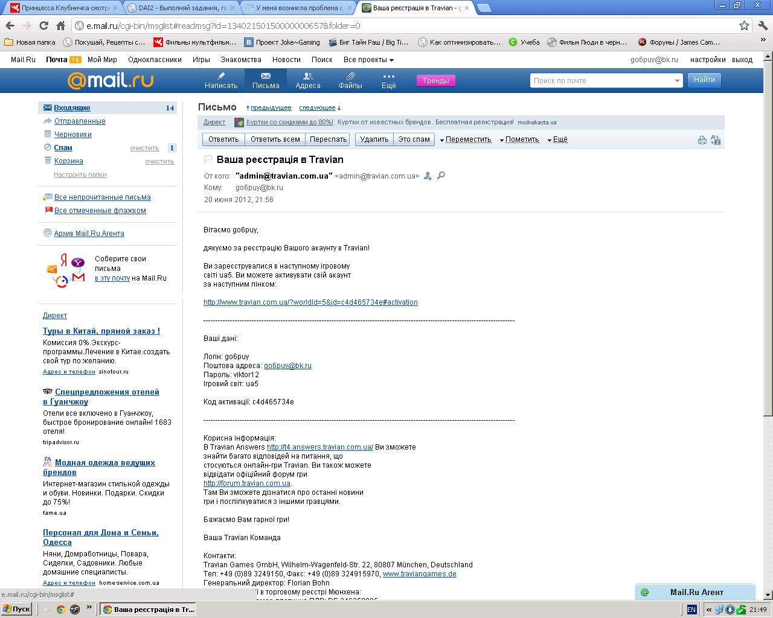The height and width of the screenshot is (618, 773).
Task: Open Письма section in mail header
Action: point(266,80)
